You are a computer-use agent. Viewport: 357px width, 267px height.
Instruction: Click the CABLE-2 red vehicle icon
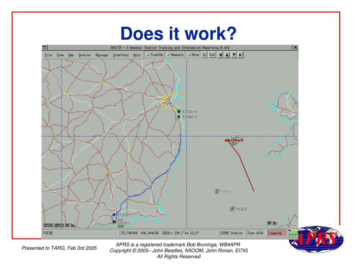pos(227,140)
